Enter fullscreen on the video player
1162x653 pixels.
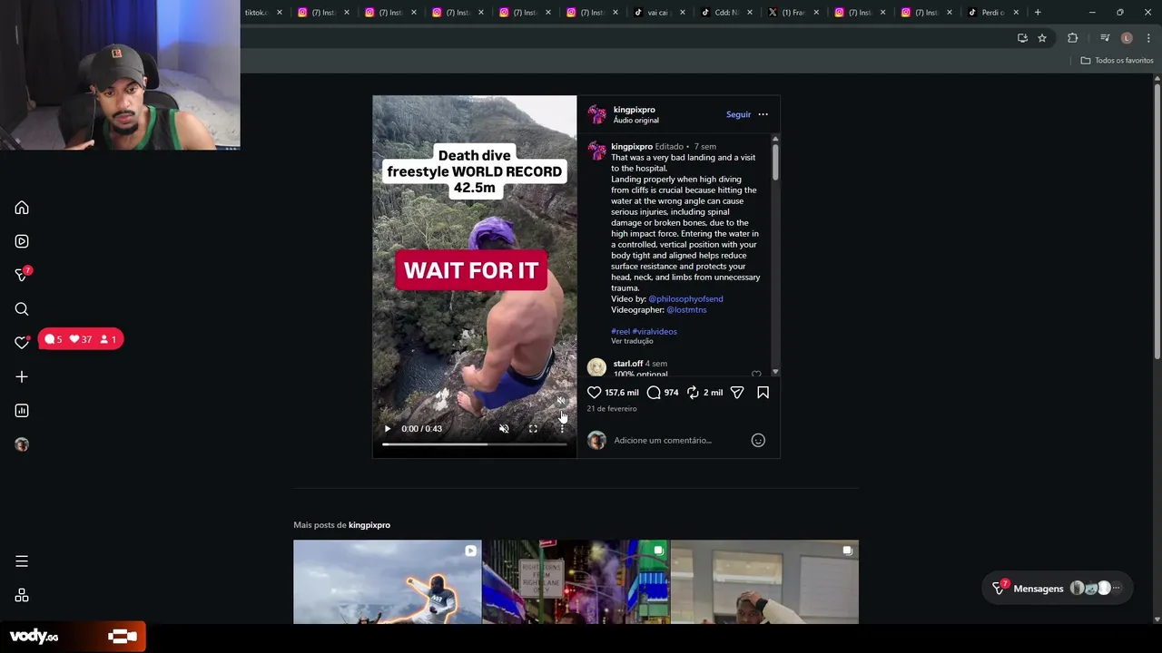tap(533, 429)
